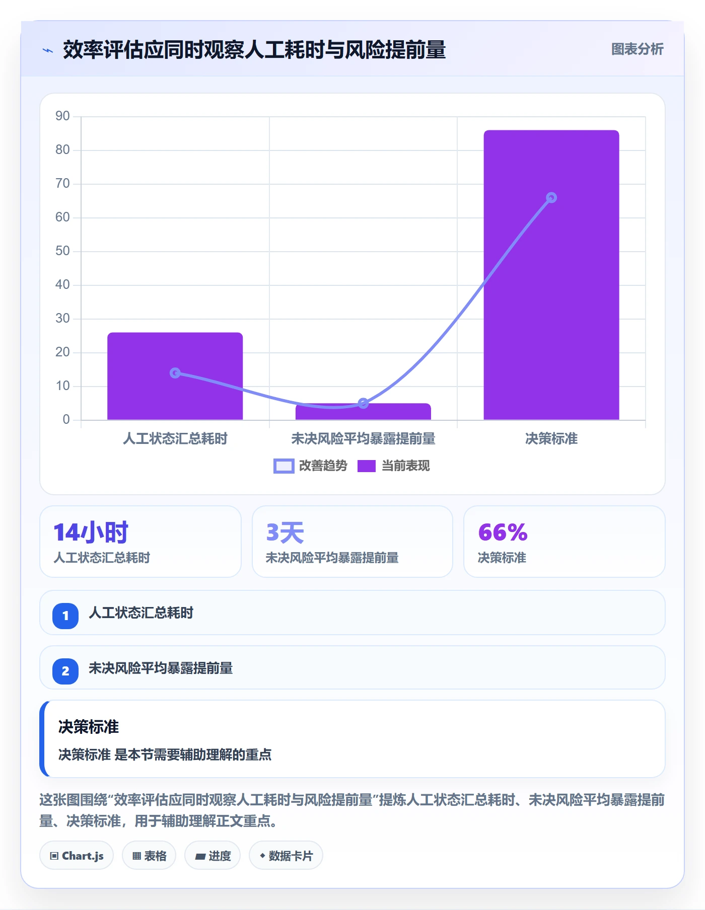Click the 图表分析 label in the header
705x910 pixels.
(x=637, y=49)
